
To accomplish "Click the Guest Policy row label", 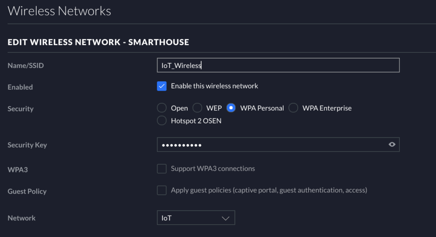I will click(x=27, y=191).
